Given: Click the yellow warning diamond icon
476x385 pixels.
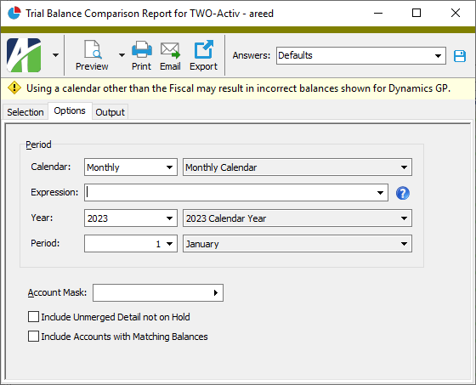Looking at the screenshot, I should point(14,88).
